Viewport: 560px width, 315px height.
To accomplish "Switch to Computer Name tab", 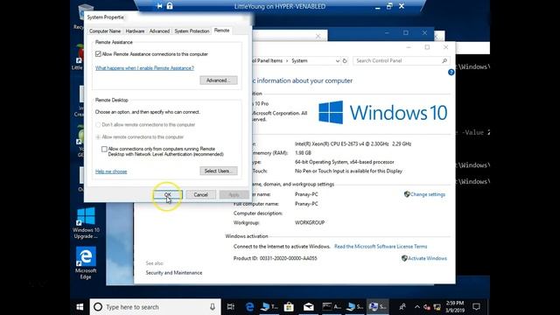I will (105, 31).
